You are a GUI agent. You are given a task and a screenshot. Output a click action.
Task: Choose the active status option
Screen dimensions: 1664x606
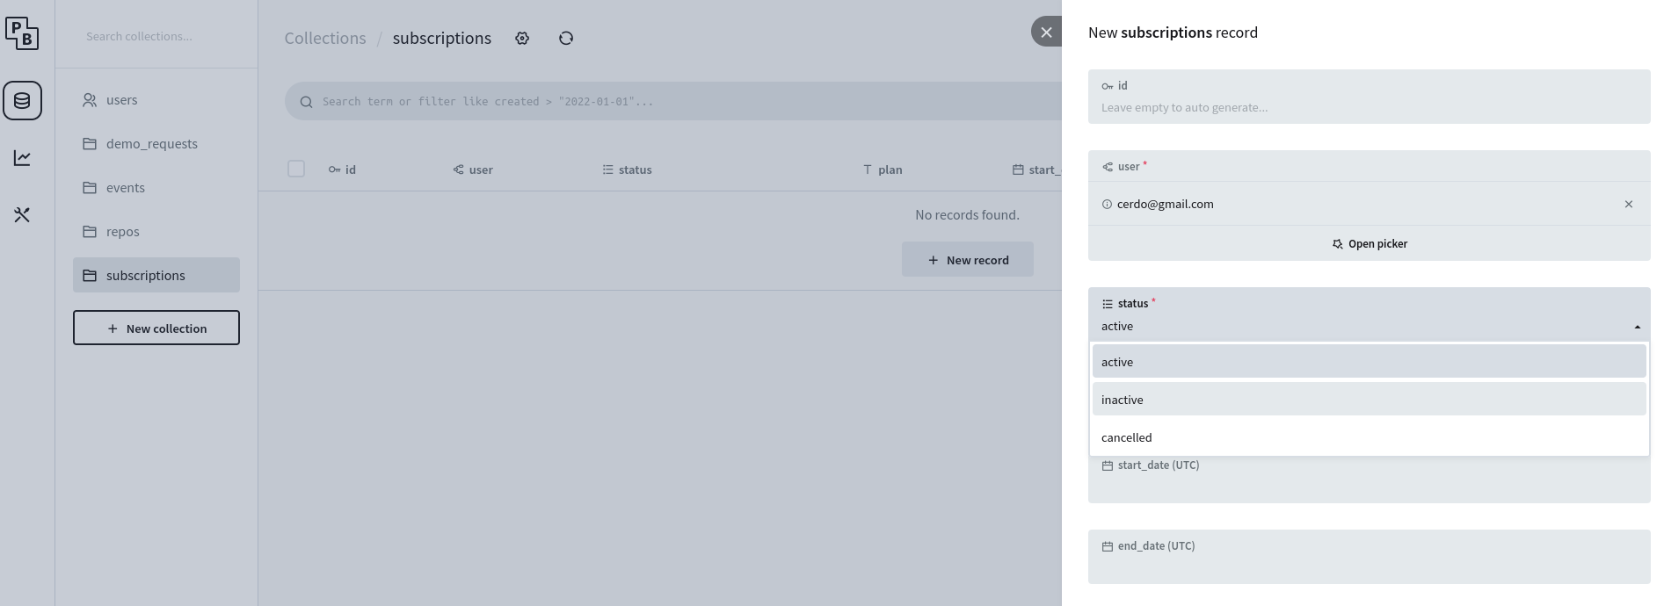(1369, 362)
